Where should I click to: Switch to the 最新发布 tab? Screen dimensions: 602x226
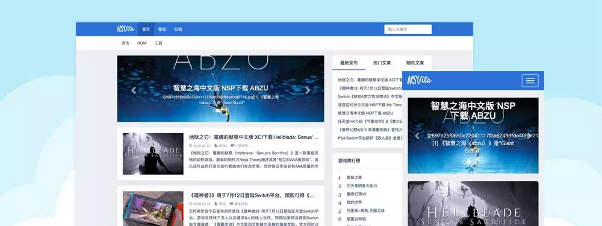point(349,63)
